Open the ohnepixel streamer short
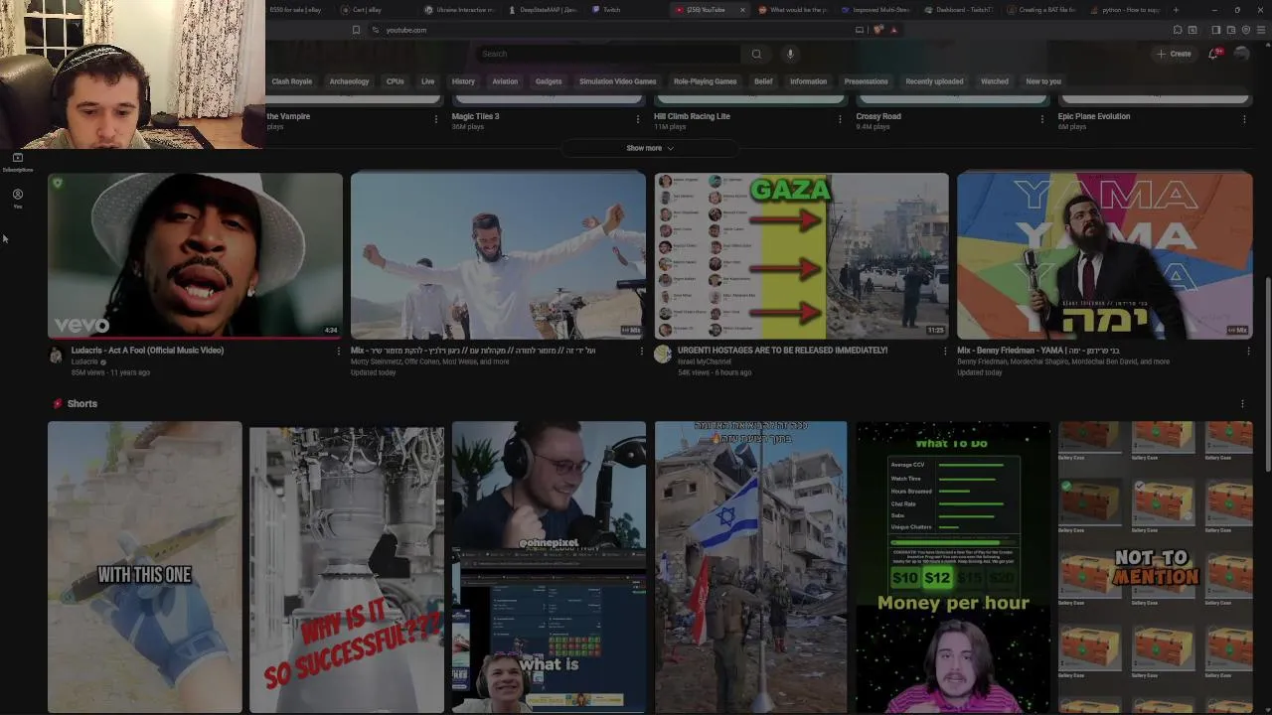The width and height of the screenshot is (1272, 715). (x=549, y=567)
